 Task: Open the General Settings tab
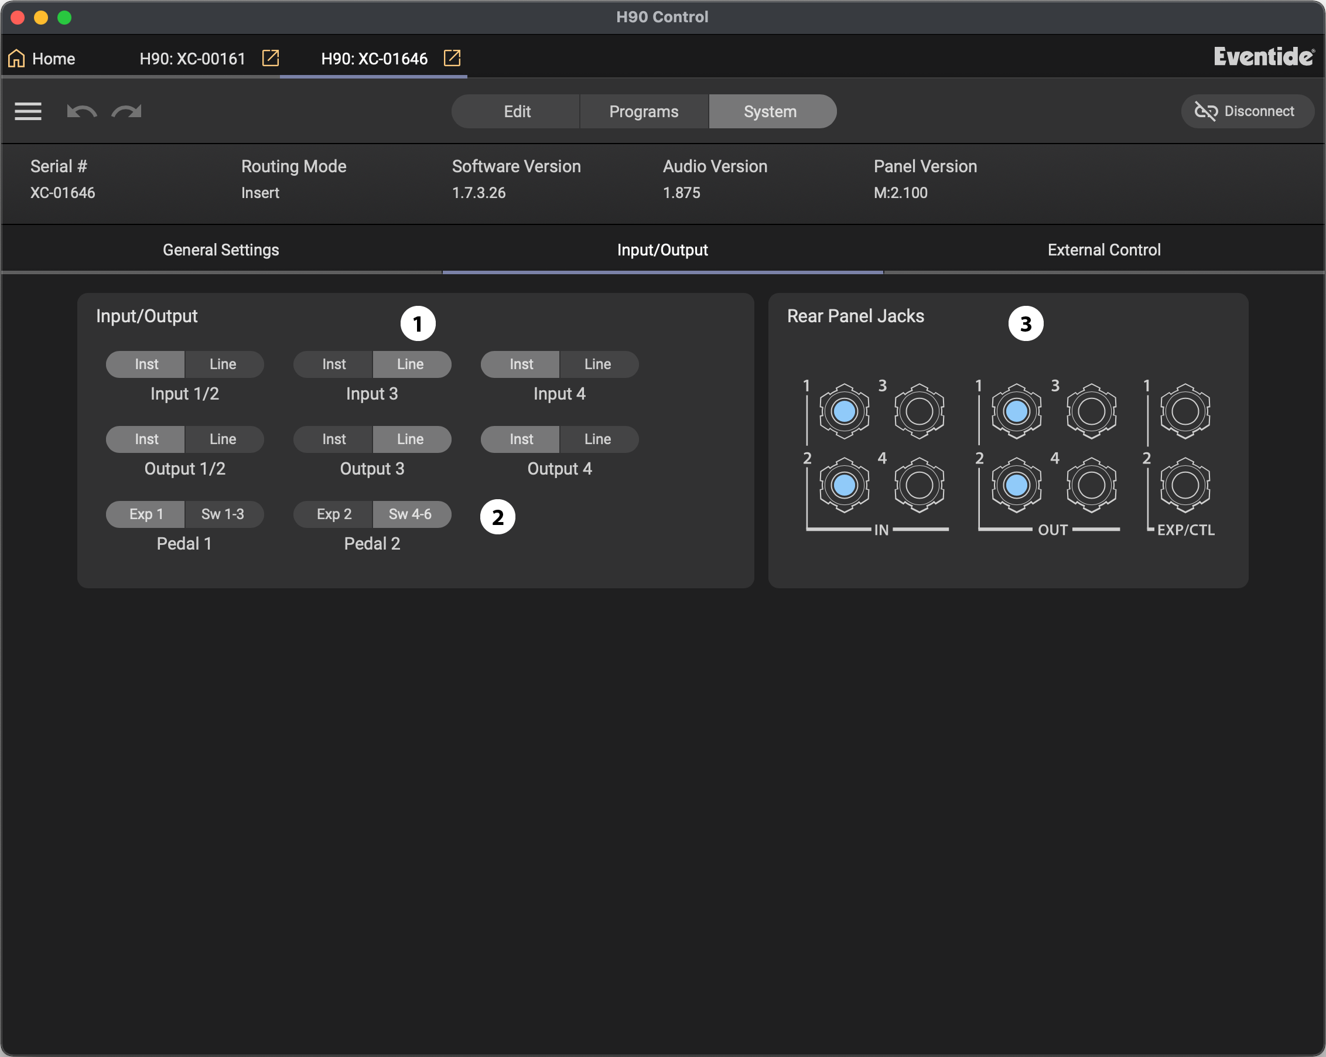(x=221, y=250)
